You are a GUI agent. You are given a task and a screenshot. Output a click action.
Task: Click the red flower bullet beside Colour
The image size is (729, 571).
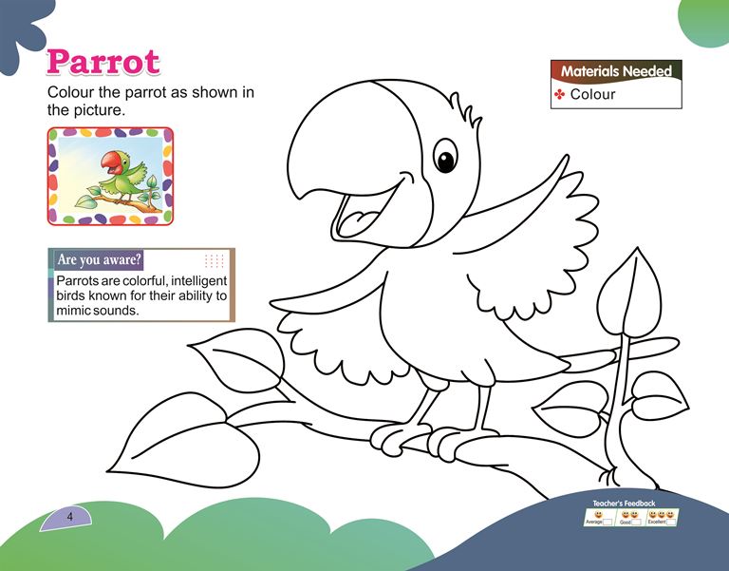click(560, 94)
